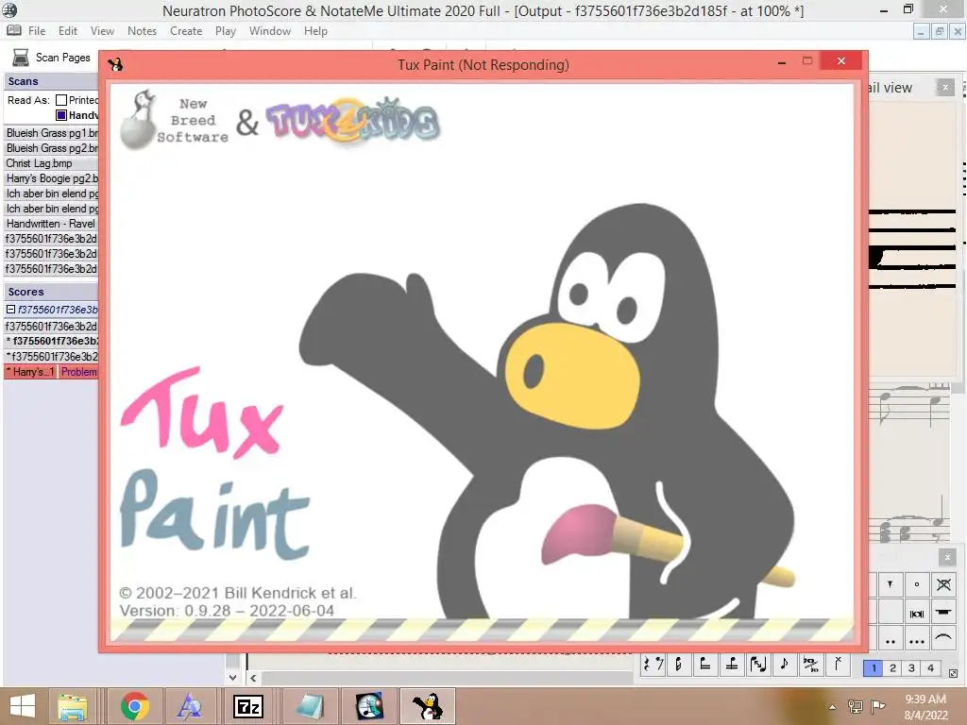
Task: Switch to keypad voice 3
Action: 911,668
